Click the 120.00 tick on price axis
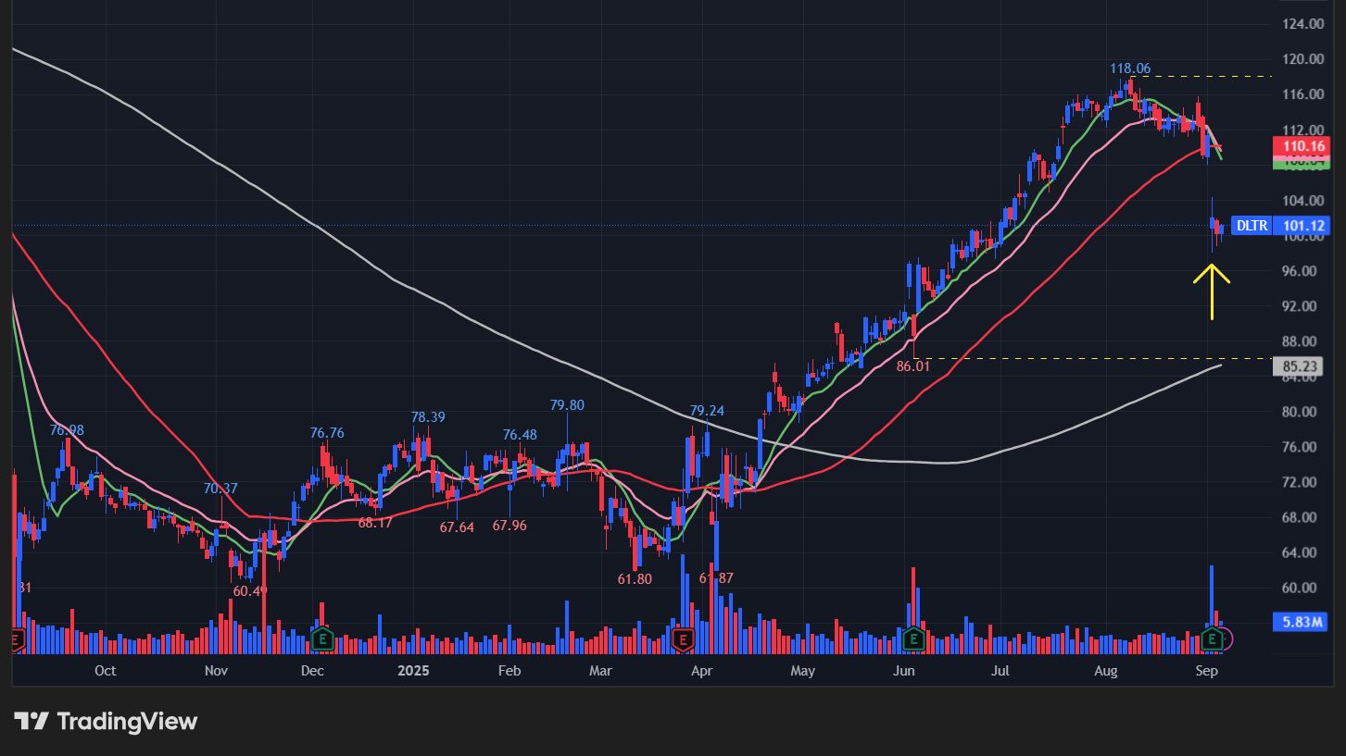 click(1302, 59)
